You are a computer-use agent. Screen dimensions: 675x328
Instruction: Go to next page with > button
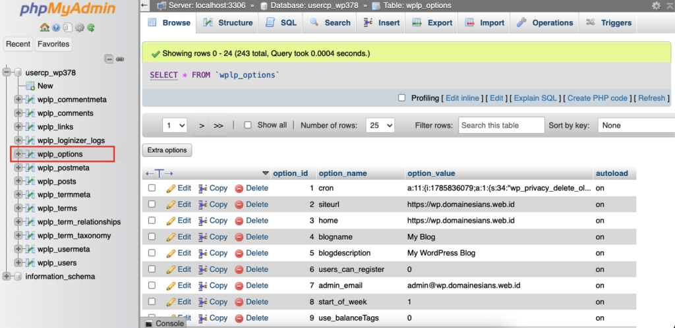pyautogui.click(x=202, y=126)
